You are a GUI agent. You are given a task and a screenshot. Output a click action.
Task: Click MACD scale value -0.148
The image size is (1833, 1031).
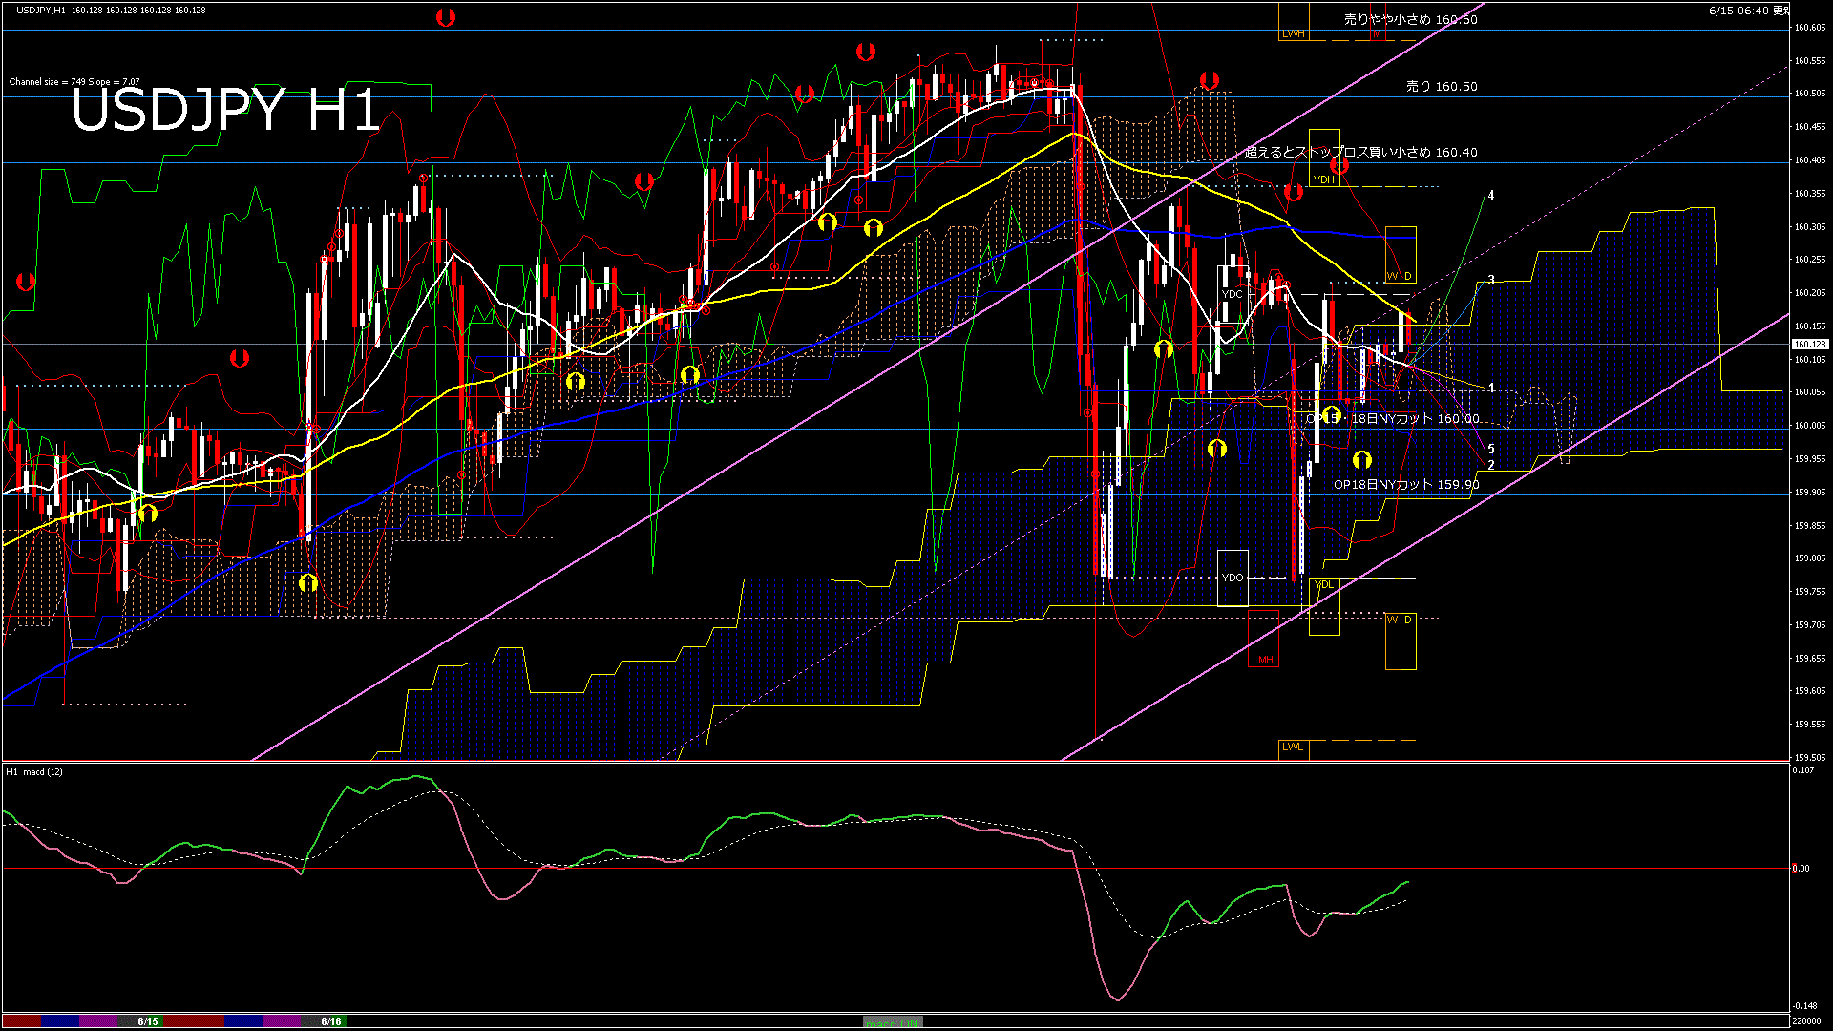1804,1006
